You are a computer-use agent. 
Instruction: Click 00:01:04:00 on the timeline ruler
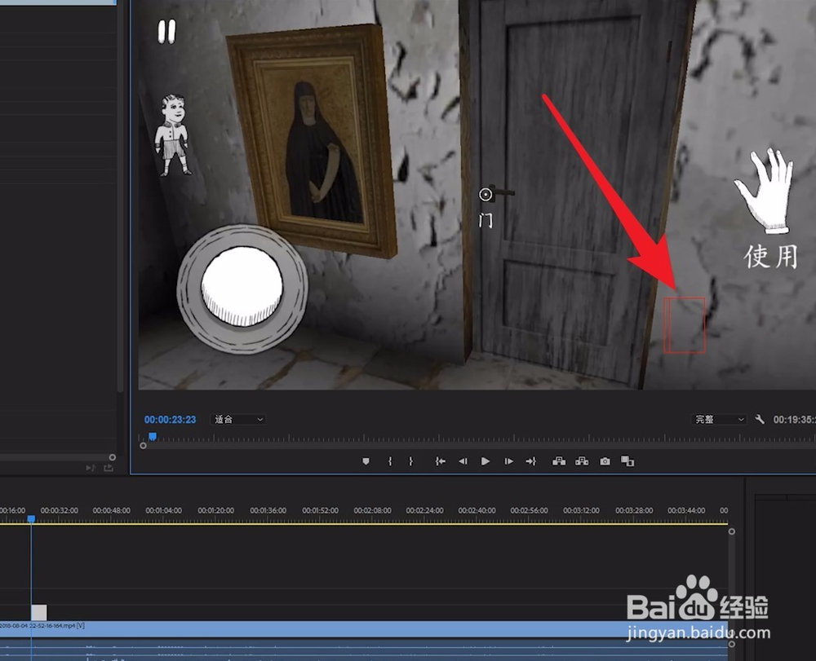pyautogui.click(x=163, y=511)
